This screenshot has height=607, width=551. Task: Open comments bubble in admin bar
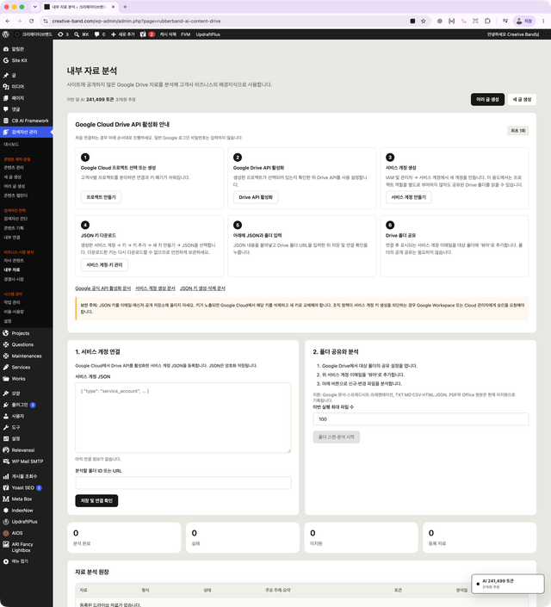click(100, 34)
